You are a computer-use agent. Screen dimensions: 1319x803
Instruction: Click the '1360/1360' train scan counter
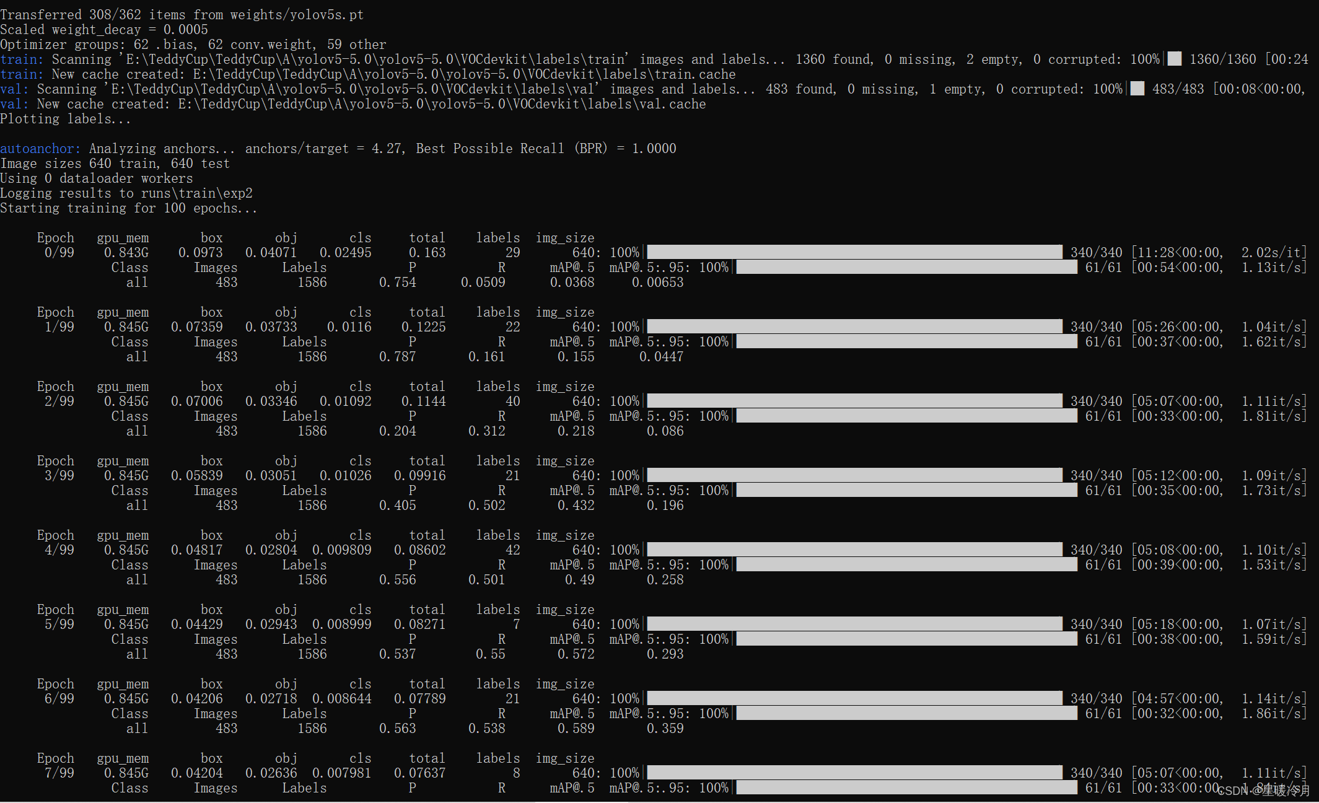point(1222,59)
